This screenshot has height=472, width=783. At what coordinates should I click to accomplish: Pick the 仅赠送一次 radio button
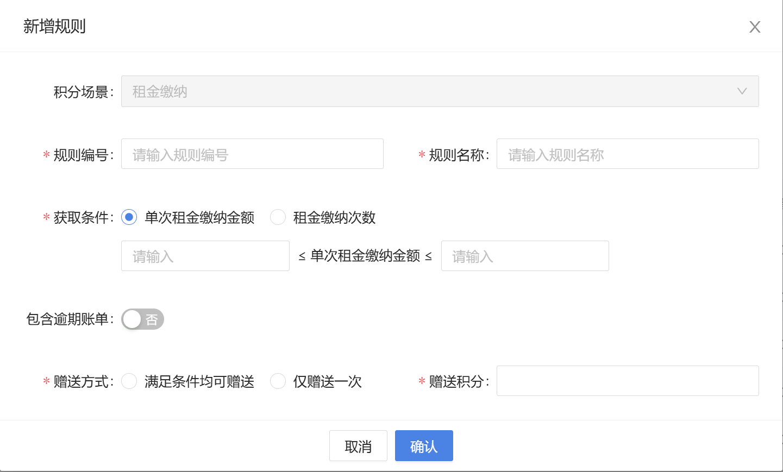[x=278, y=381]
